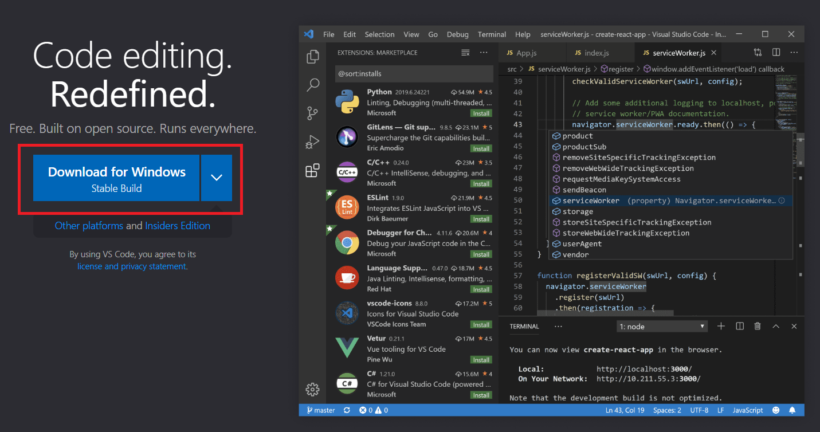The width and height of the screenshot is (820, 432).
Task: Select the TERMINAL panel tab
Action: 524,327
